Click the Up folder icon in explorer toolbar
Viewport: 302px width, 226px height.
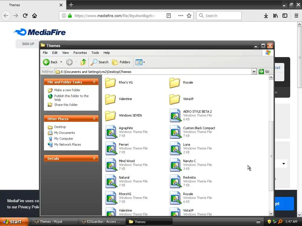pyautogui.click(x=83, y=62)
